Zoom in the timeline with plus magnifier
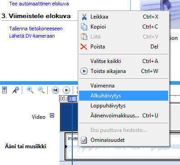This screenshot has width=180, height=165. pyautogui.click(x=30, y=90)
